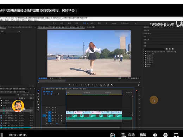183x137 pixels.
Task: Expand the 视频效果 folder
Action: click(144, 60)
